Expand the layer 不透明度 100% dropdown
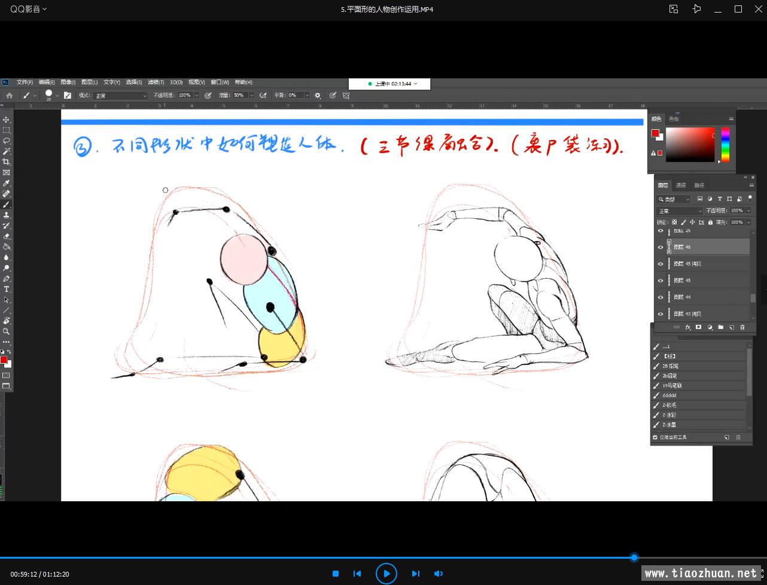The image size is (767, 585). coord(748,211)
